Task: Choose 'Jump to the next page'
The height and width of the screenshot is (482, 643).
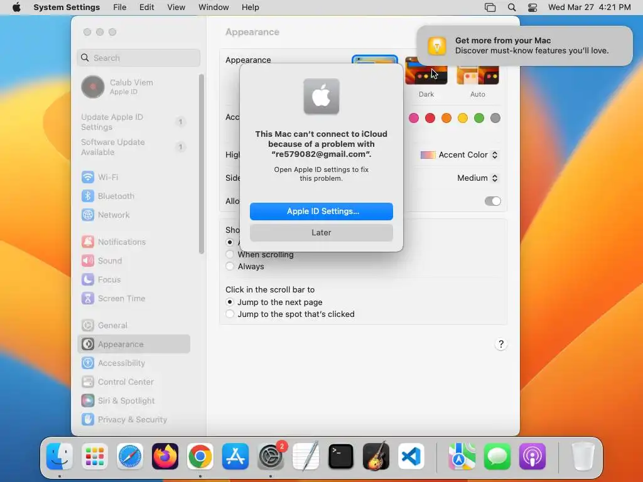Action: point(230,302)
